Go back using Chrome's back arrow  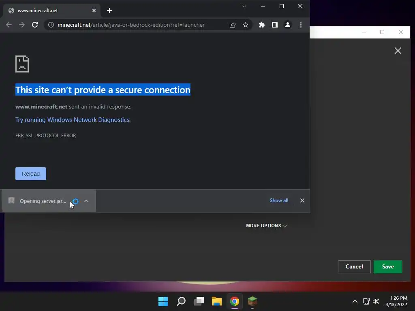[9, 25]
